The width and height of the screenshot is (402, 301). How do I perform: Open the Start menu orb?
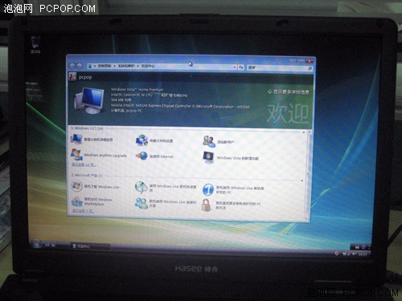(35, 244)
